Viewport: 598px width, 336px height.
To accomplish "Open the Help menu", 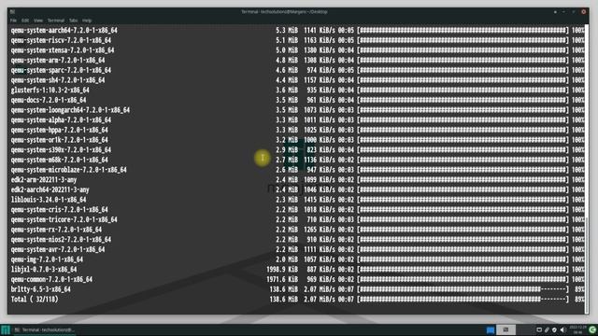I will [x=87, y=21].
